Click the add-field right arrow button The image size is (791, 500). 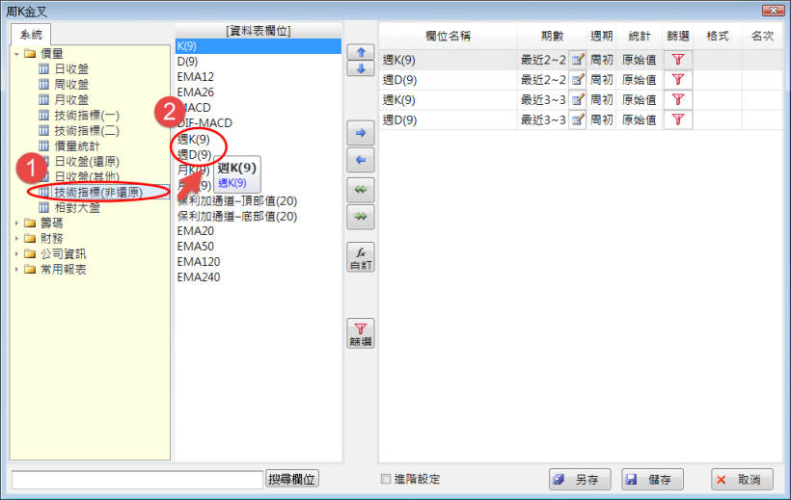(359, 134)
